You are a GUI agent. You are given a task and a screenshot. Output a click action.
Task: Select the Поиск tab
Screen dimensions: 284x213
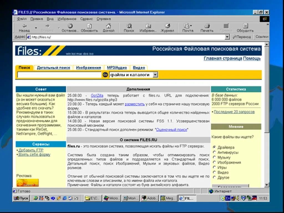click(x=24, y=68)
